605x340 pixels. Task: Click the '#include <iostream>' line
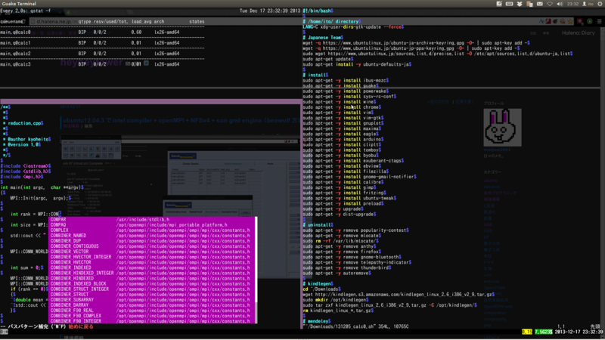click(26, 166)
